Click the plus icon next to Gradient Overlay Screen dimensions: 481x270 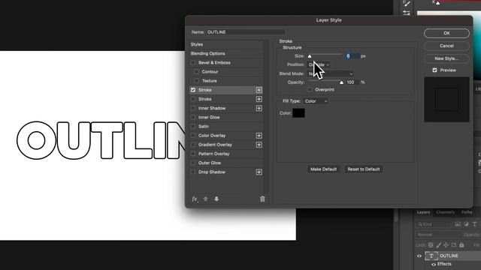click(x=259, y=145)
